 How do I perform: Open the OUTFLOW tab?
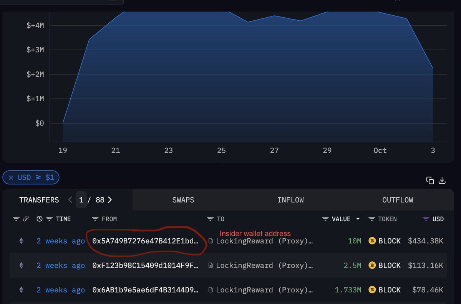[x=397, y=200]
